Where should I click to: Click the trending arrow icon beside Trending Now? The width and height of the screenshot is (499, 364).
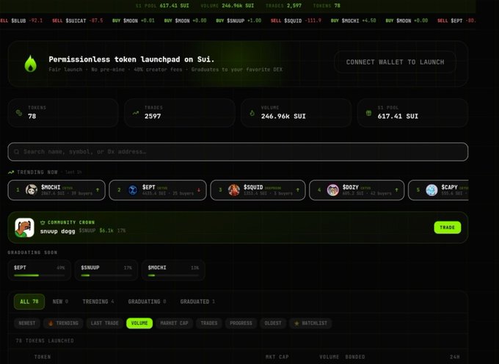pyautogui.click(x=11, y=172)
